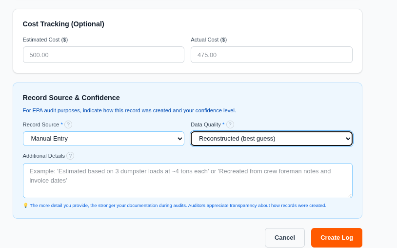This screenshot has height=248, width=397.
Task: Click into the Estimated Cost field
Action: point(103,55)
